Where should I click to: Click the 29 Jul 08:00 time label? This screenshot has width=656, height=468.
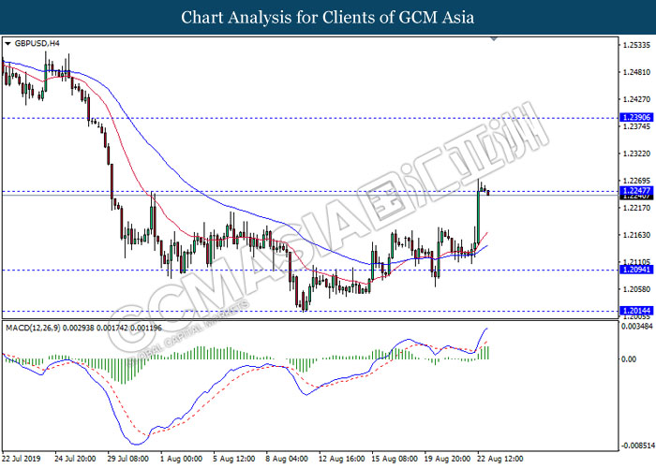point(128,459)
